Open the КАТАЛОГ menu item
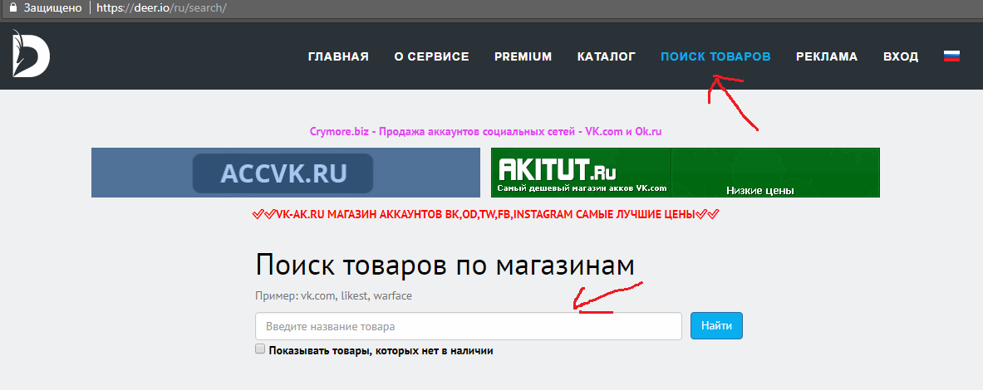 coord(607,56)
